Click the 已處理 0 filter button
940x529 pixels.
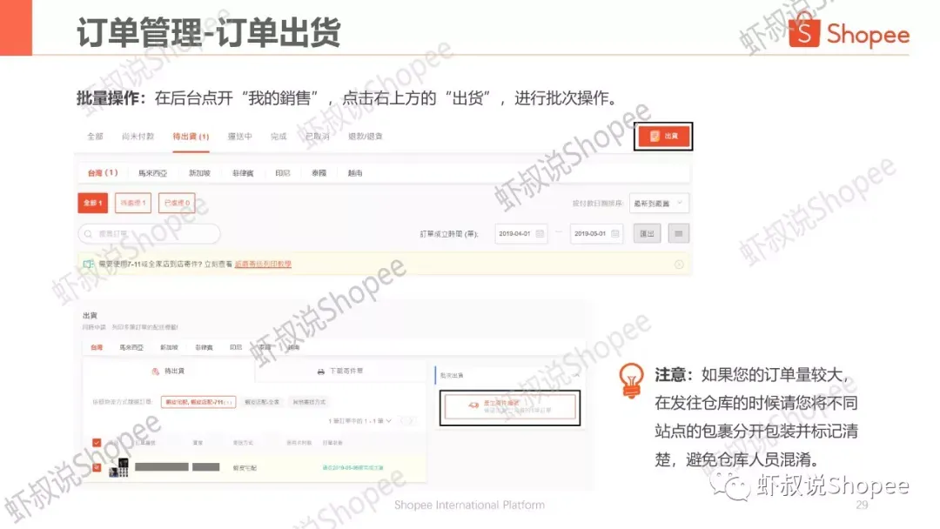177,203
